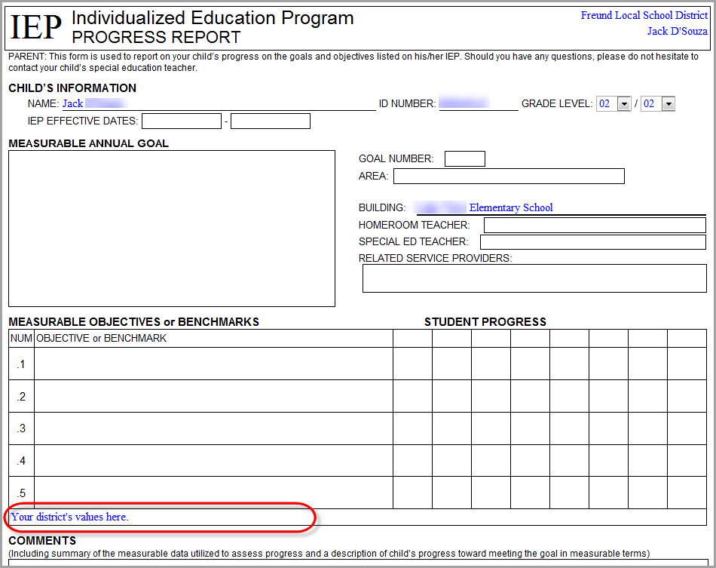Click the IEP effective start date field
Screen dimensions: 716x568
[181, 121]
